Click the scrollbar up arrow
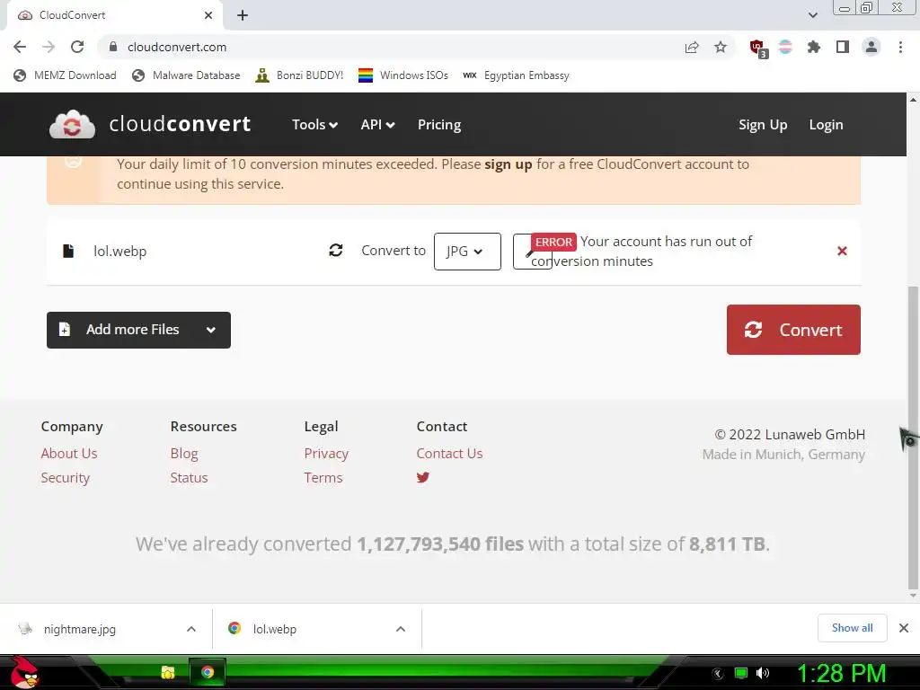 913,100
